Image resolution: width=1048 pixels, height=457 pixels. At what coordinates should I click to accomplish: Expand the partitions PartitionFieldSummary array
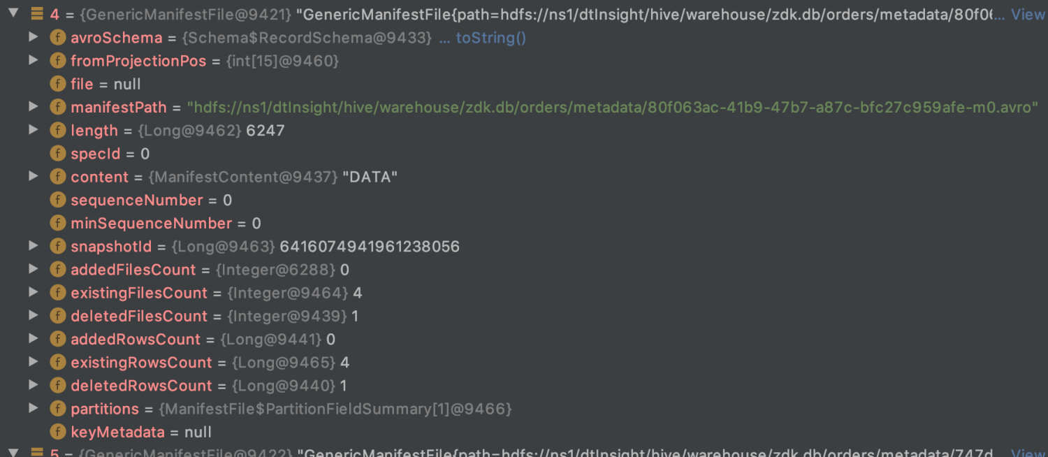pos(33,408)
